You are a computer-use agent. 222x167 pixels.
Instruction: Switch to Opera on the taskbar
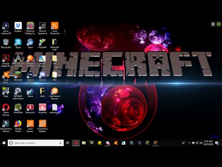point(76,143)
